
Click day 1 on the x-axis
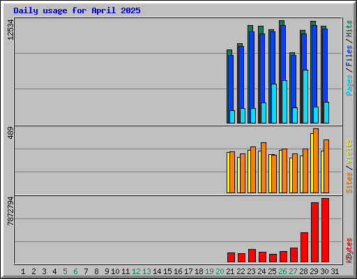pos(23,271)
